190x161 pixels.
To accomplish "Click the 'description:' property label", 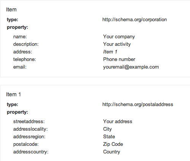I will coord(26,44).
